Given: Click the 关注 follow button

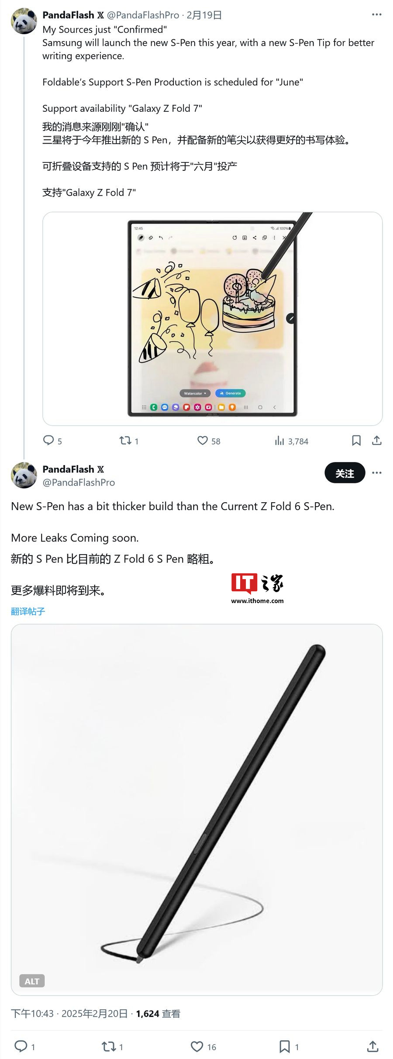Looking at the screenshot, I should (345, 473).
